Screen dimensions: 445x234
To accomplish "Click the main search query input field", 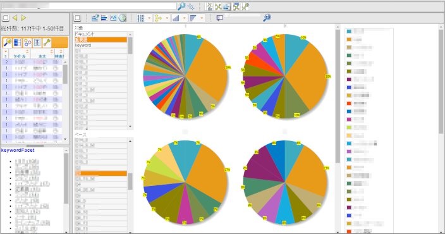I will coord(88,6).
